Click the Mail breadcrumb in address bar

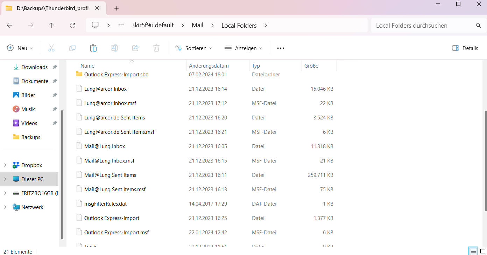click(197, 26)
